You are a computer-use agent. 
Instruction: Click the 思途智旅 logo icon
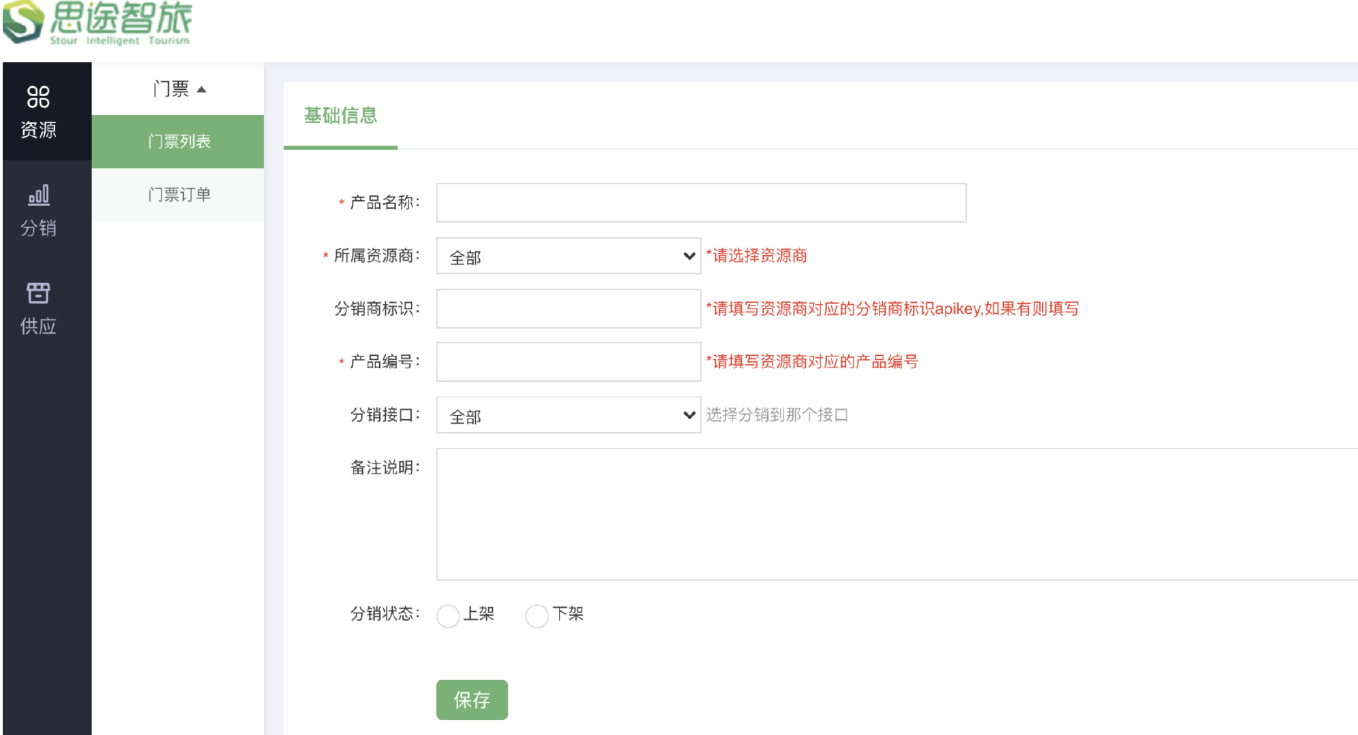[x=22, y=21]
